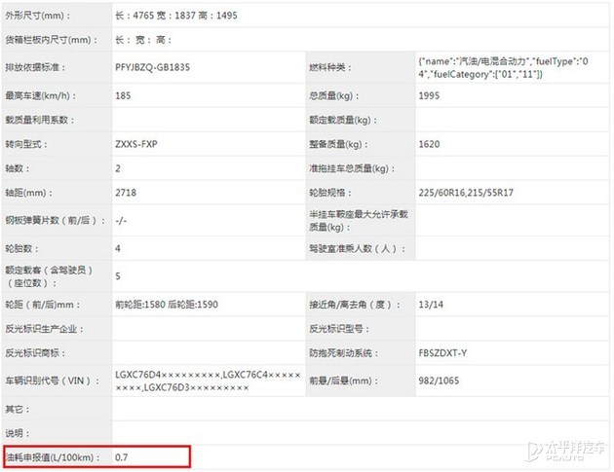Click the '半挂车鞍座最大允许承载质量(kg)' label

(359, 221)
